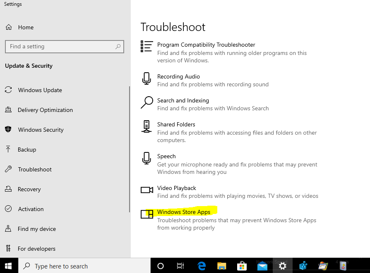Select Delivery Optimization in sidebar
This screenshot has height=273, width=370.
point(45,110)
